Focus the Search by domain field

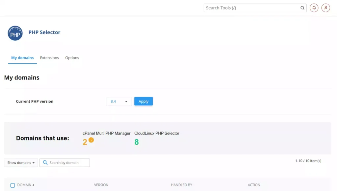coord(65,162)
